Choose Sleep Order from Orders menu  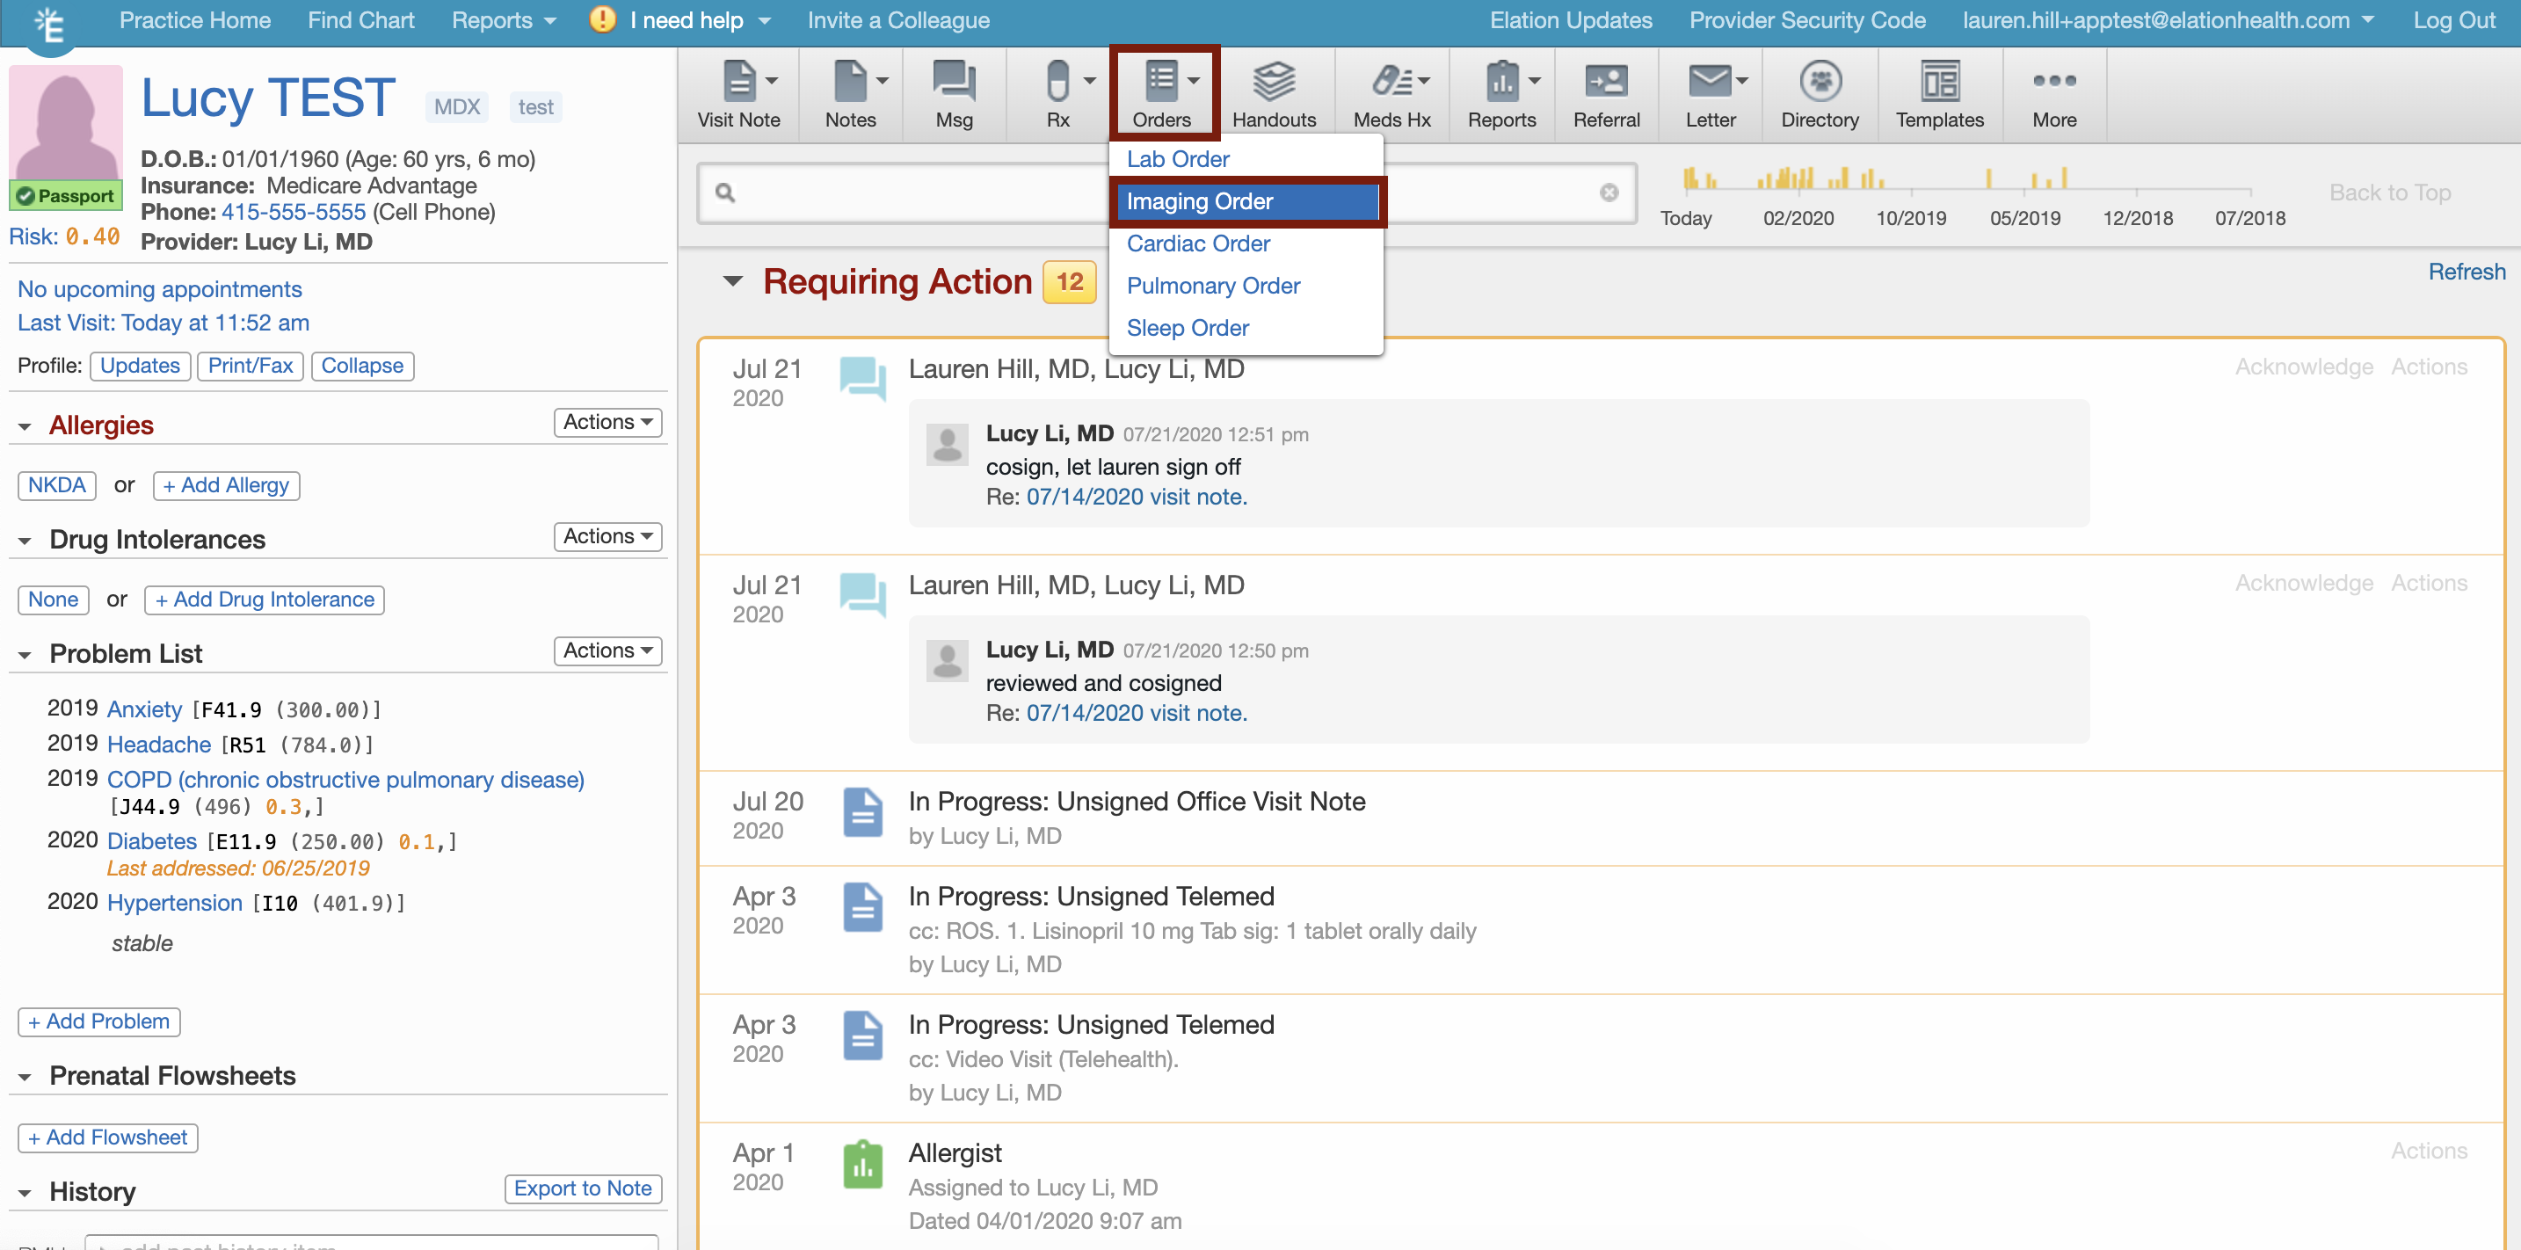1187,328
